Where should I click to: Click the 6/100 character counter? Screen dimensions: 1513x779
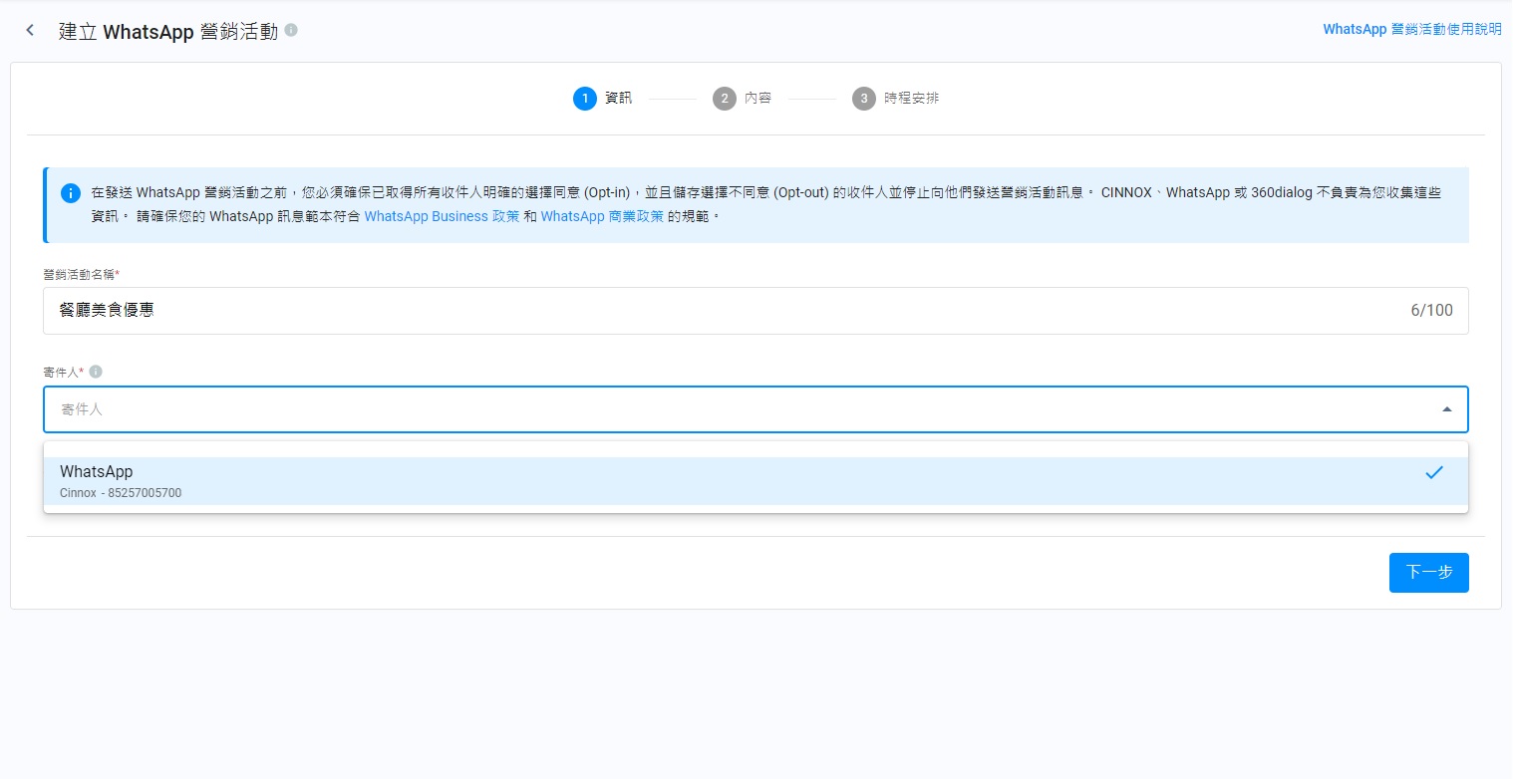click(1431, 311)
